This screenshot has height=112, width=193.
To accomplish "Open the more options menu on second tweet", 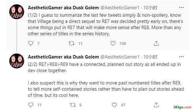I will [181, 57].
